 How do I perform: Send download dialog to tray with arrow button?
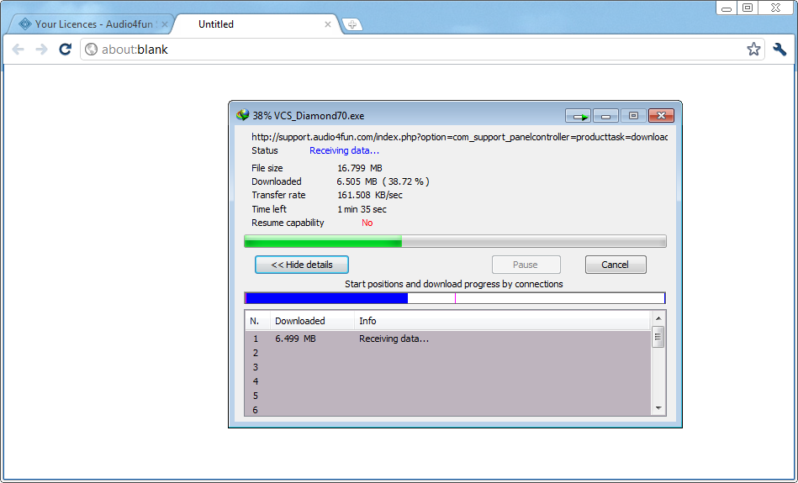pos(579,116)
